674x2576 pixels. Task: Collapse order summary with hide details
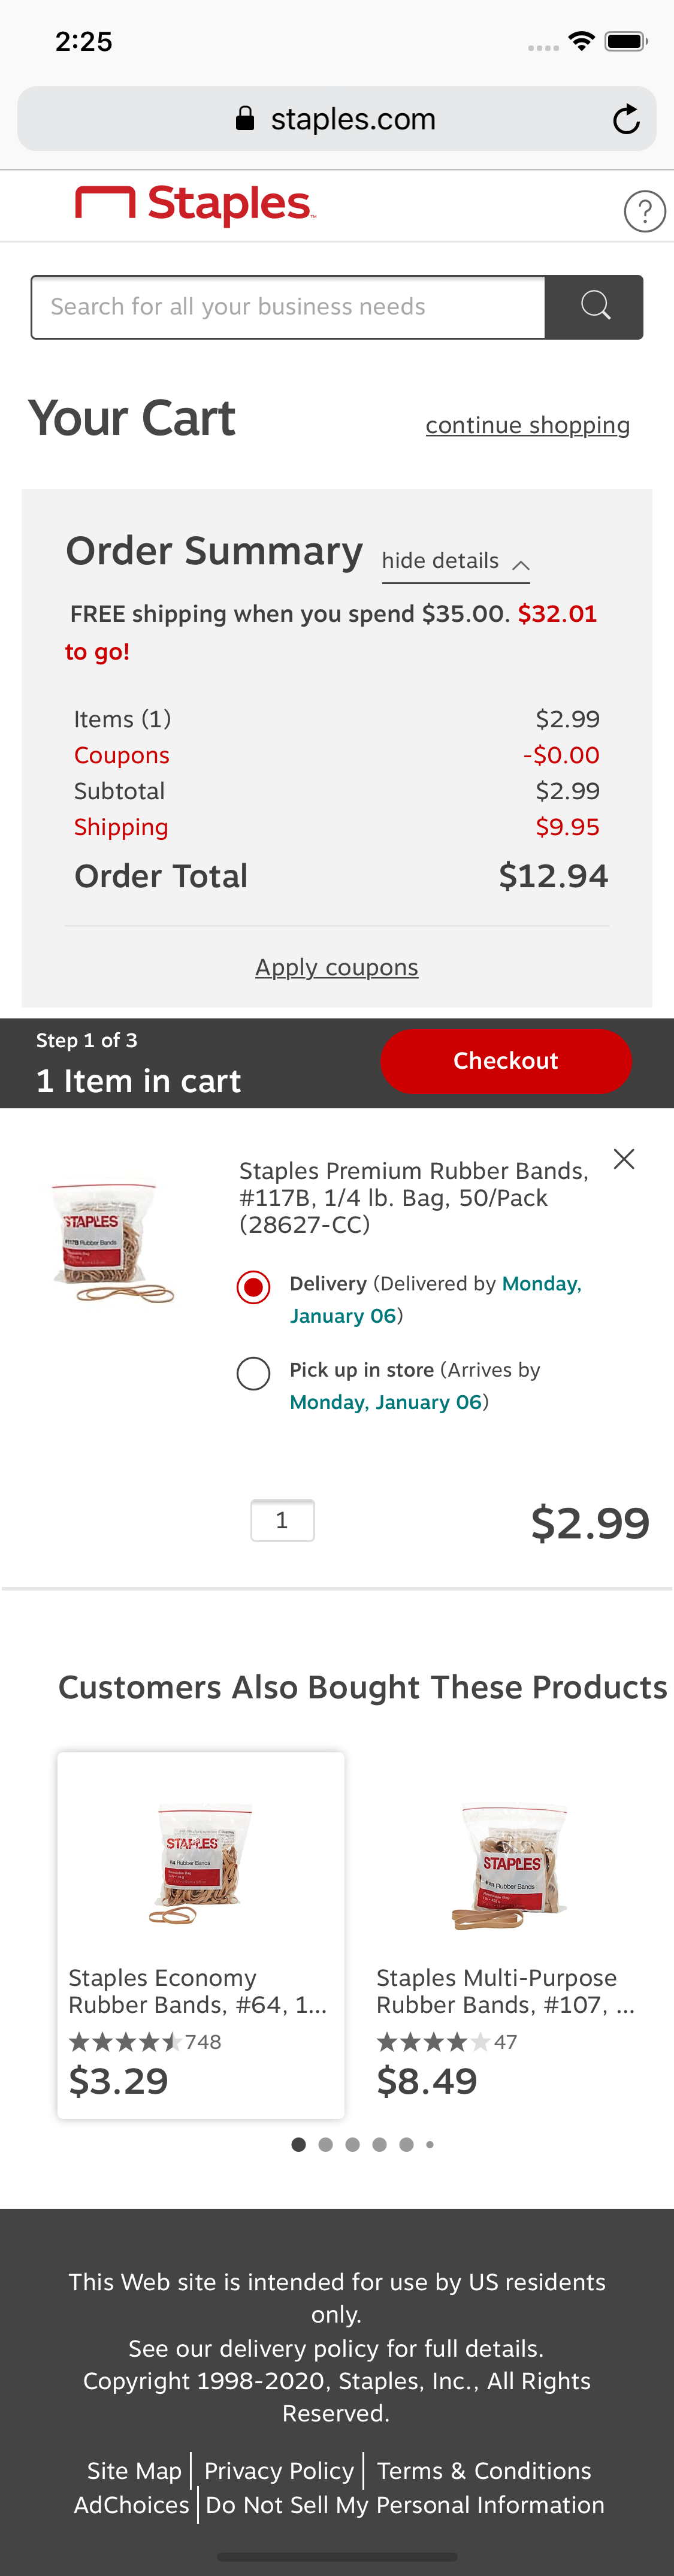point(455,562)
